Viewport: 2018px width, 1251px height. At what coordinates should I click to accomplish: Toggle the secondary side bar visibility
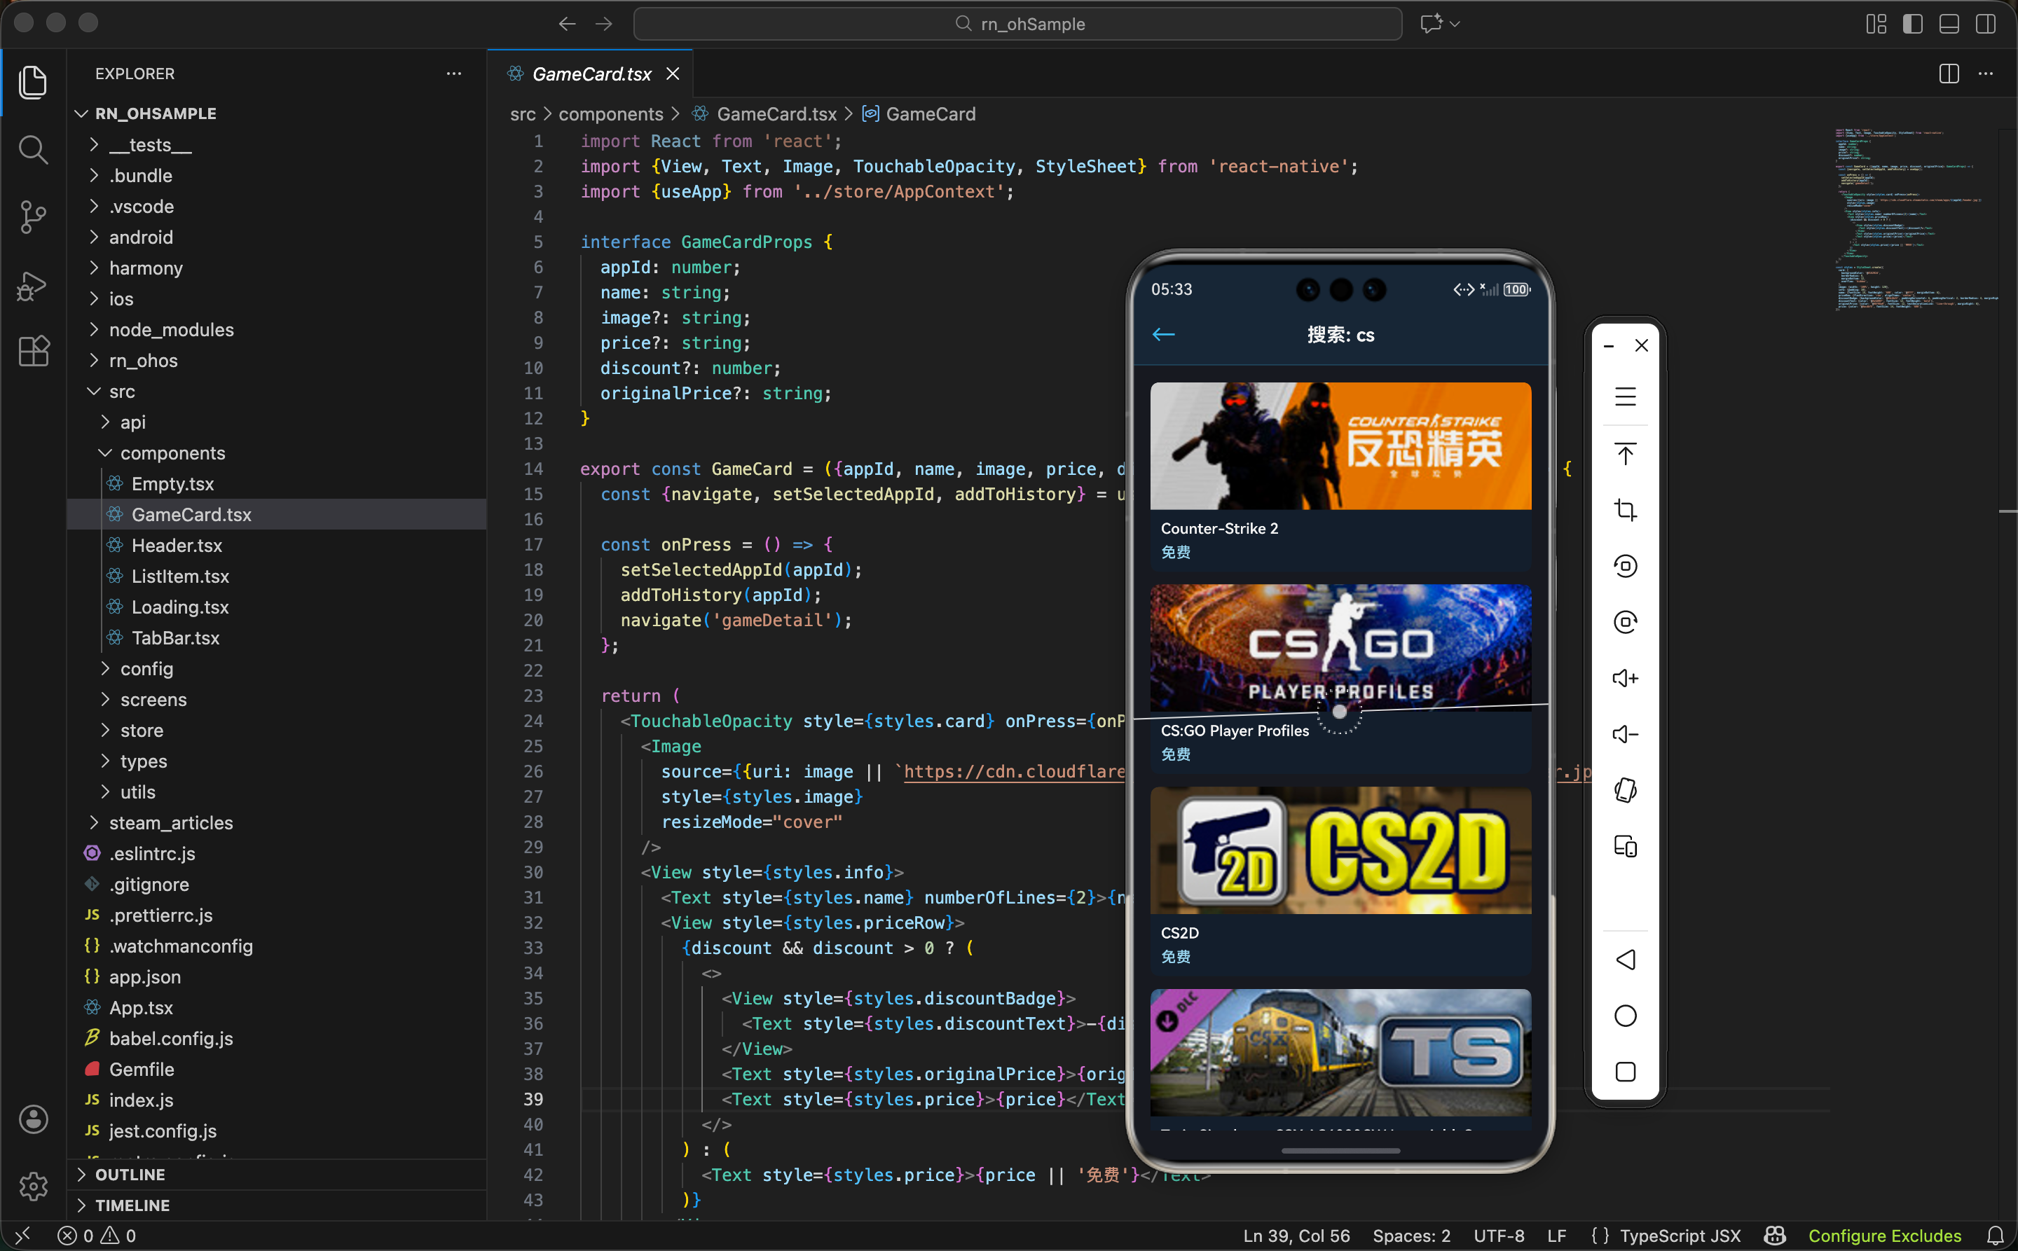pyautogui.click(x=1985, y=24)
